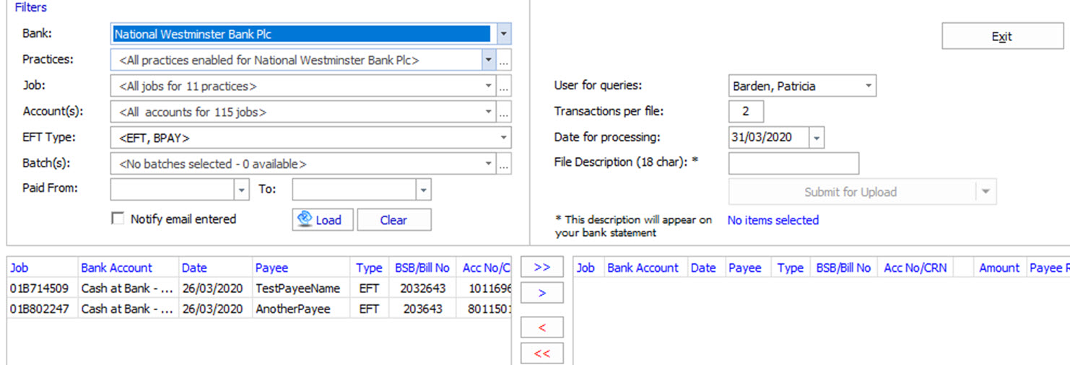This screenshot has height=365, width=1070.
Task: Toggle Notify email entered checkbox
Action: [x=118, y=219]
